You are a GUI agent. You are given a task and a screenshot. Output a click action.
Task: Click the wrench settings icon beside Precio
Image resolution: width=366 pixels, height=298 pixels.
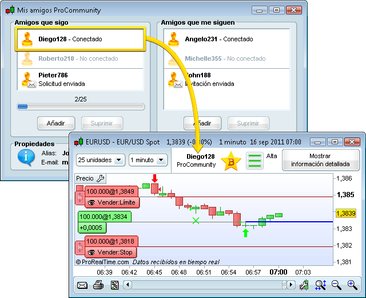101,178
